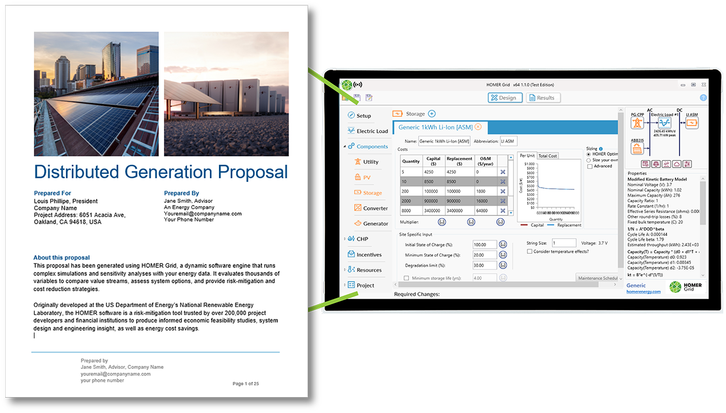
Task: Switch to the Total Cost tab
Action: [x=547, y=156]
